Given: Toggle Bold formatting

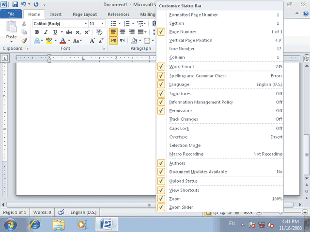Looking at the screenshot, I should [x=37, y=32].
